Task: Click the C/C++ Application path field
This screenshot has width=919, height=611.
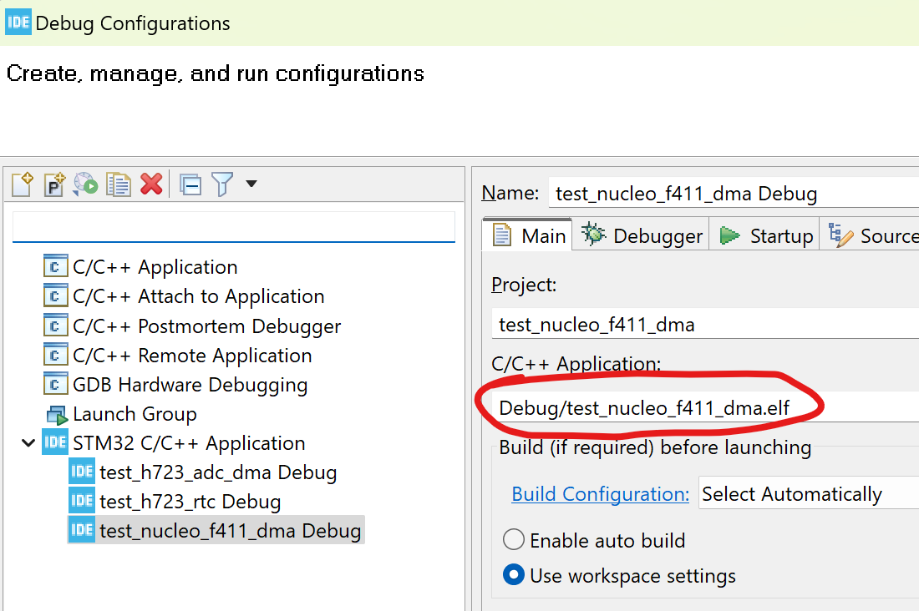Action: coord(705,407)
